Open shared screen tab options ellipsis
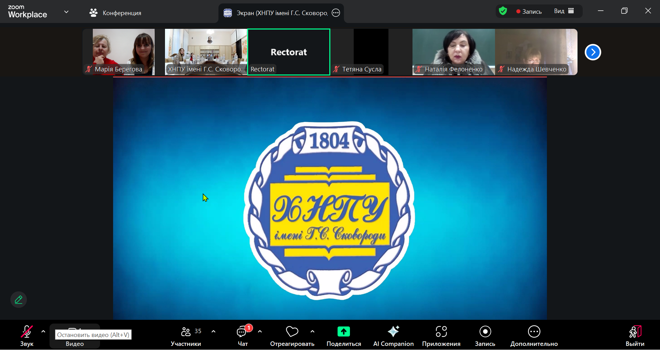This screenshot has width=660, height=350. 336,13
